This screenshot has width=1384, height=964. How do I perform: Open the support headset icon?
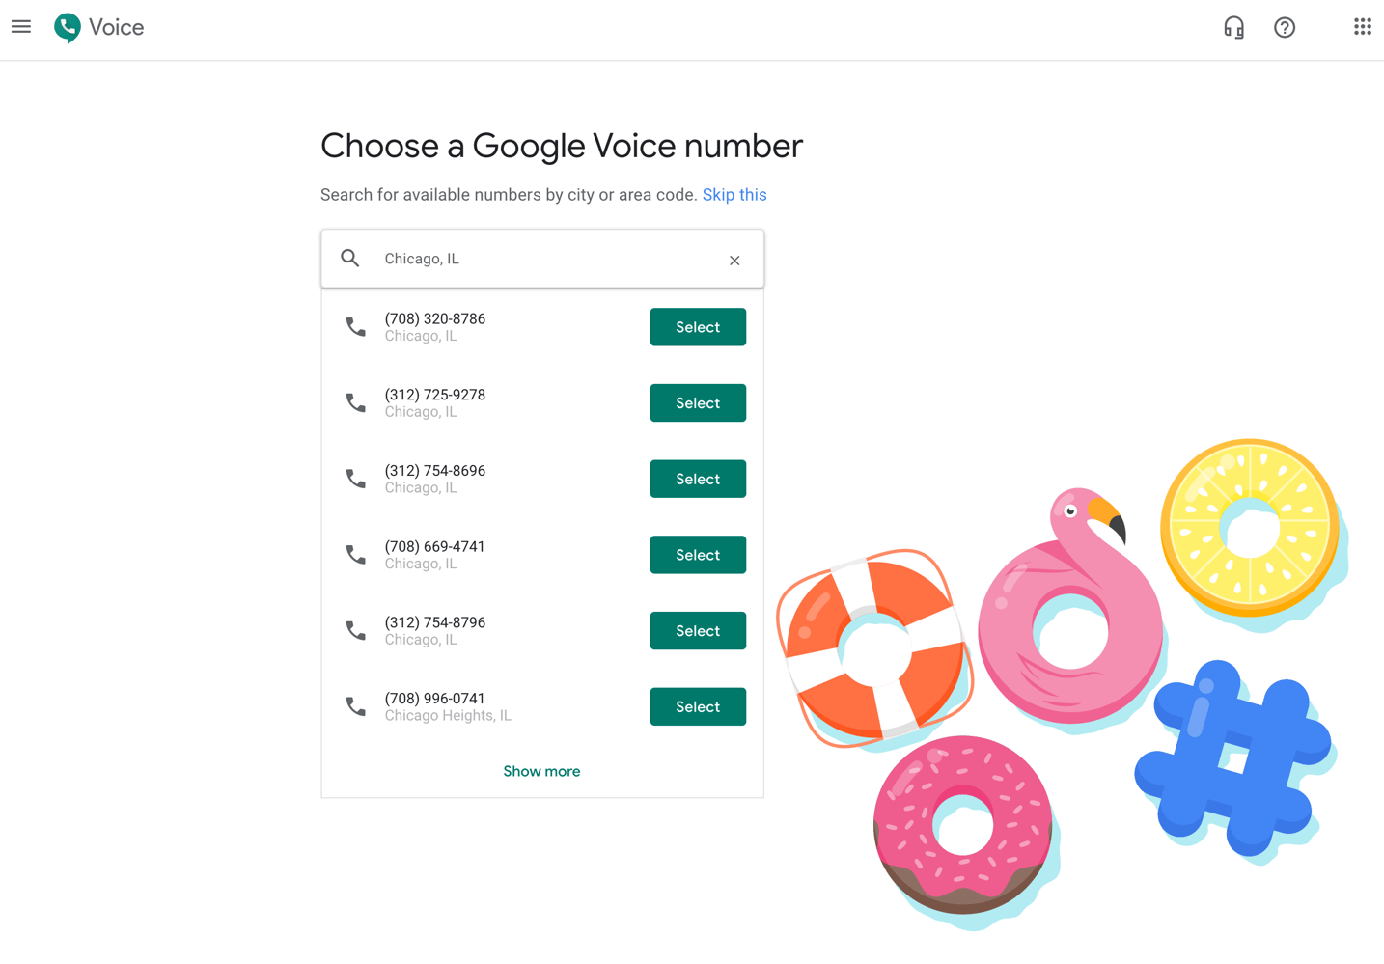click(x=1233, y=27)
